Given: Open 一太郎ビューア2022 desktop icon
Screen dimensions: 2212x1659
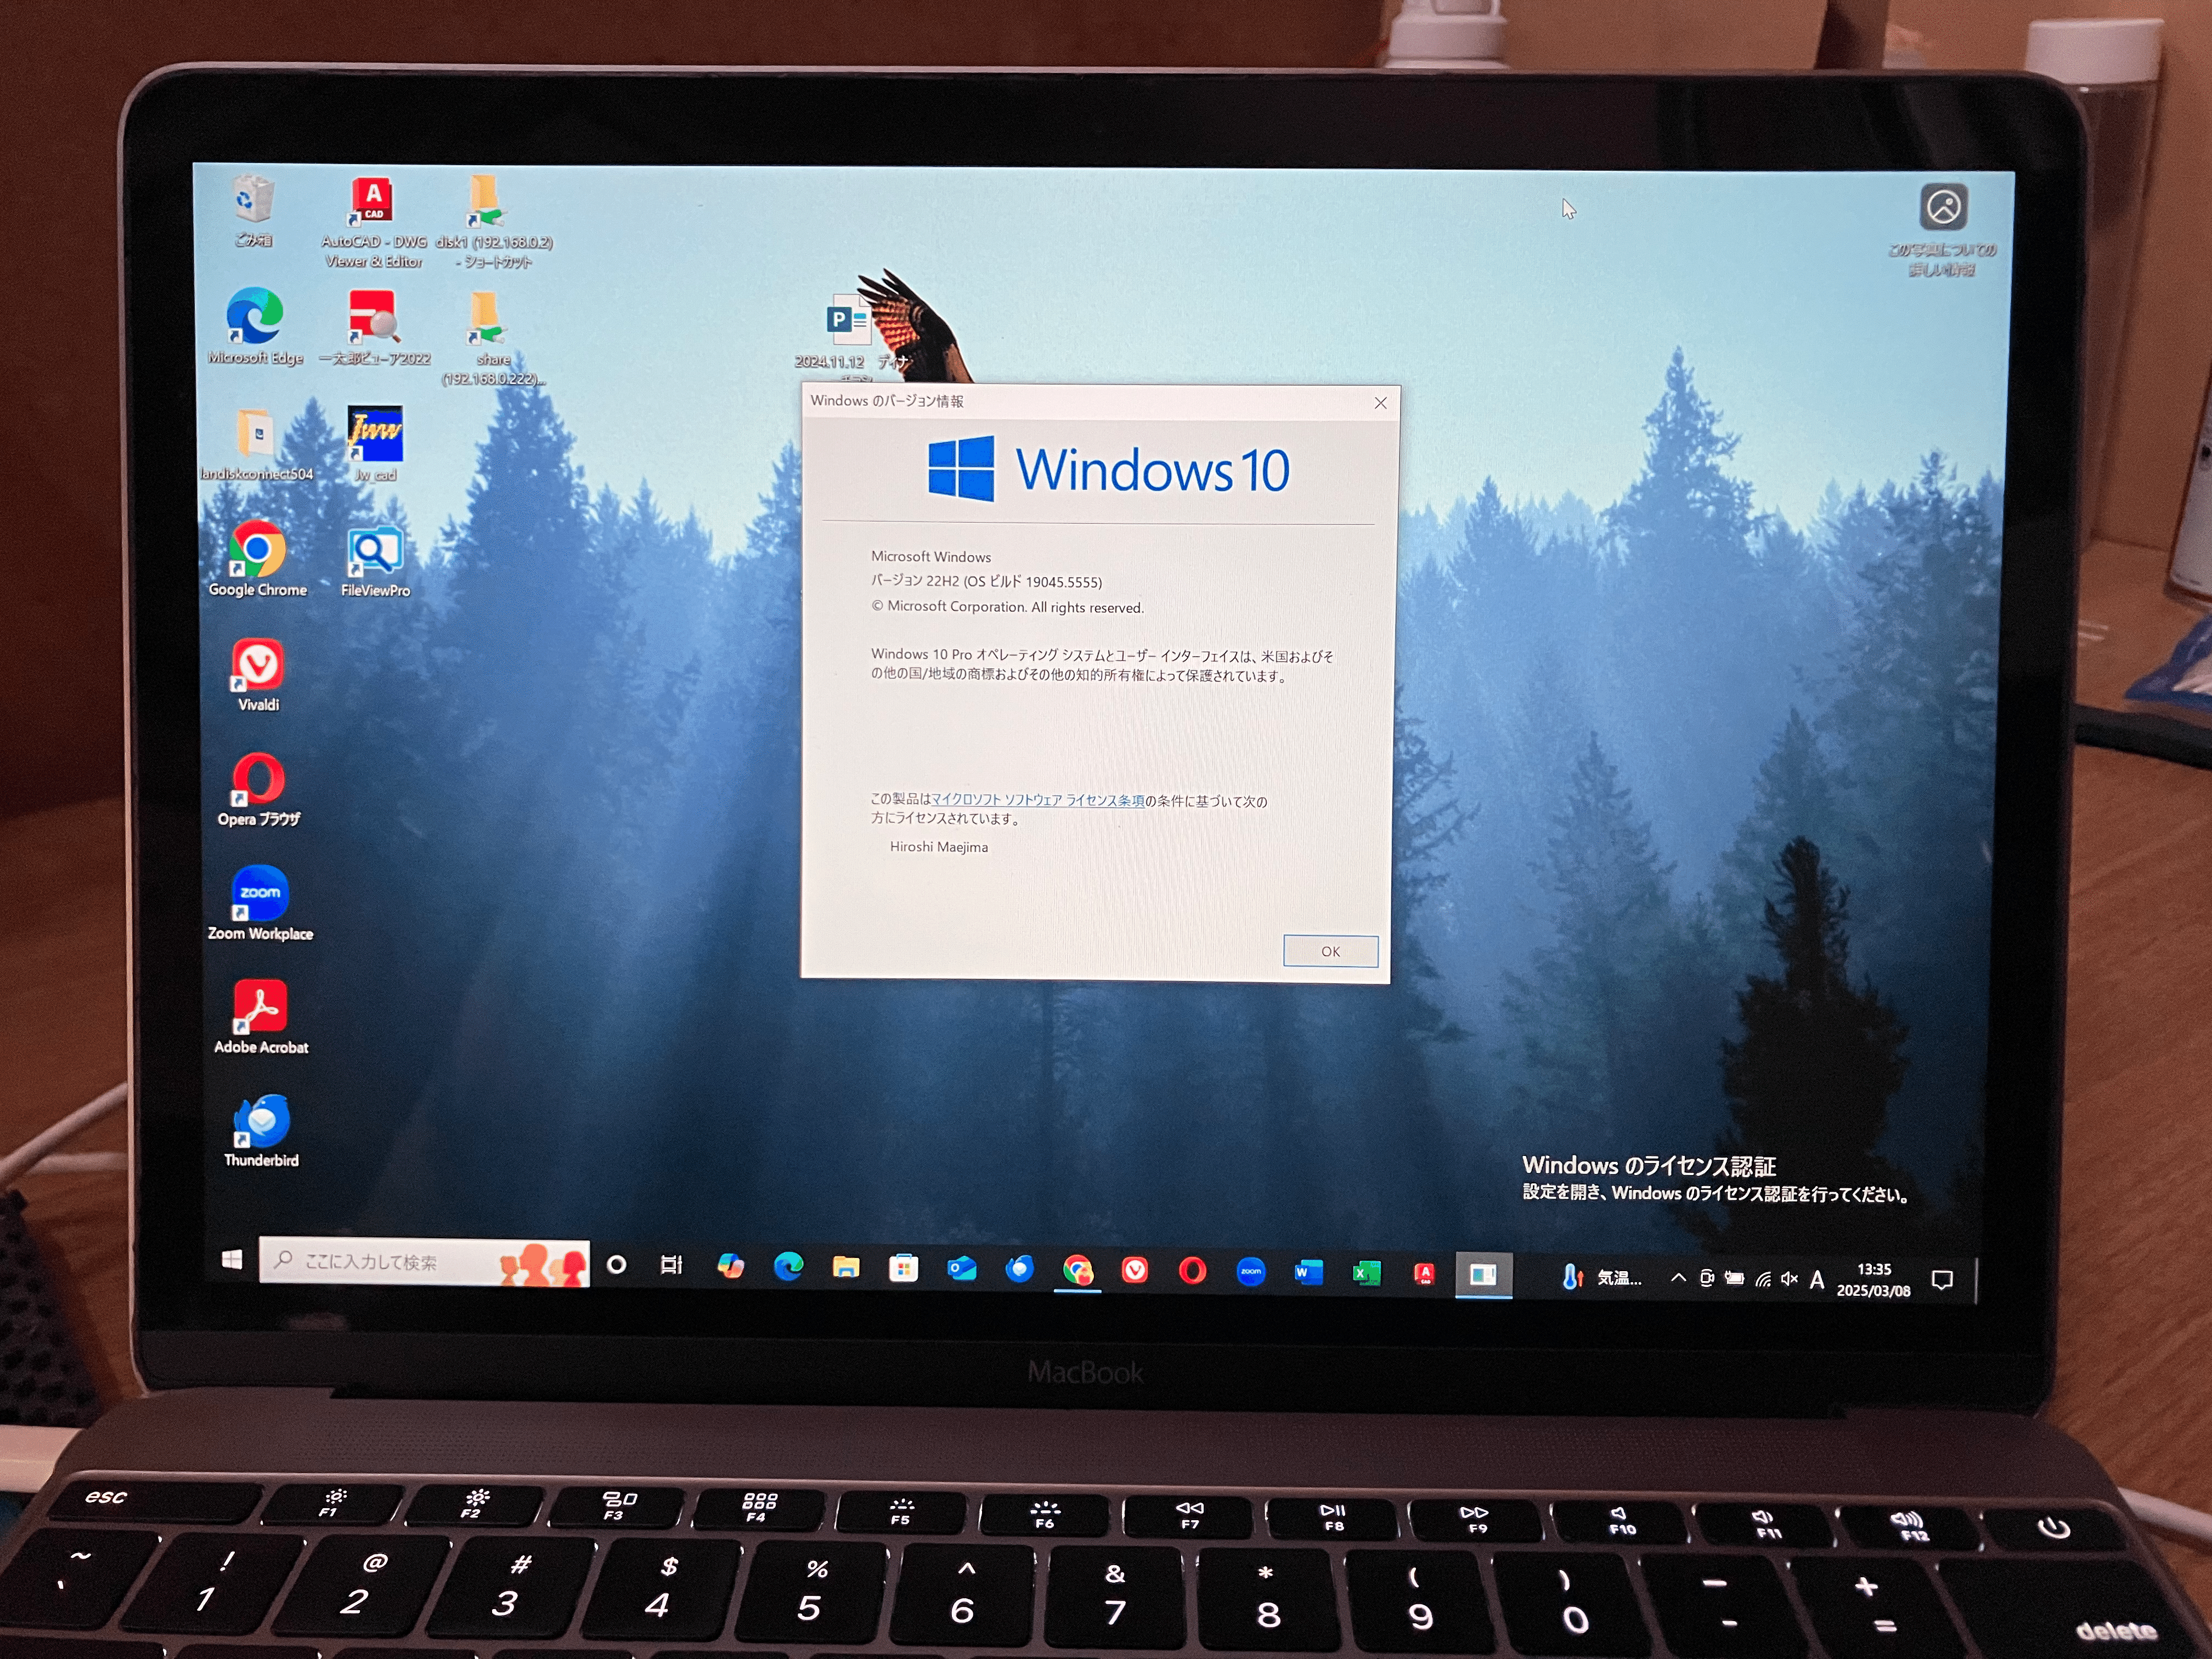Looking at the screenshot, I should [374, 327].
